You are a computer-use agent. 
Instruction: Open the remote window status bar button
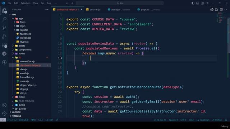(3, 120)
